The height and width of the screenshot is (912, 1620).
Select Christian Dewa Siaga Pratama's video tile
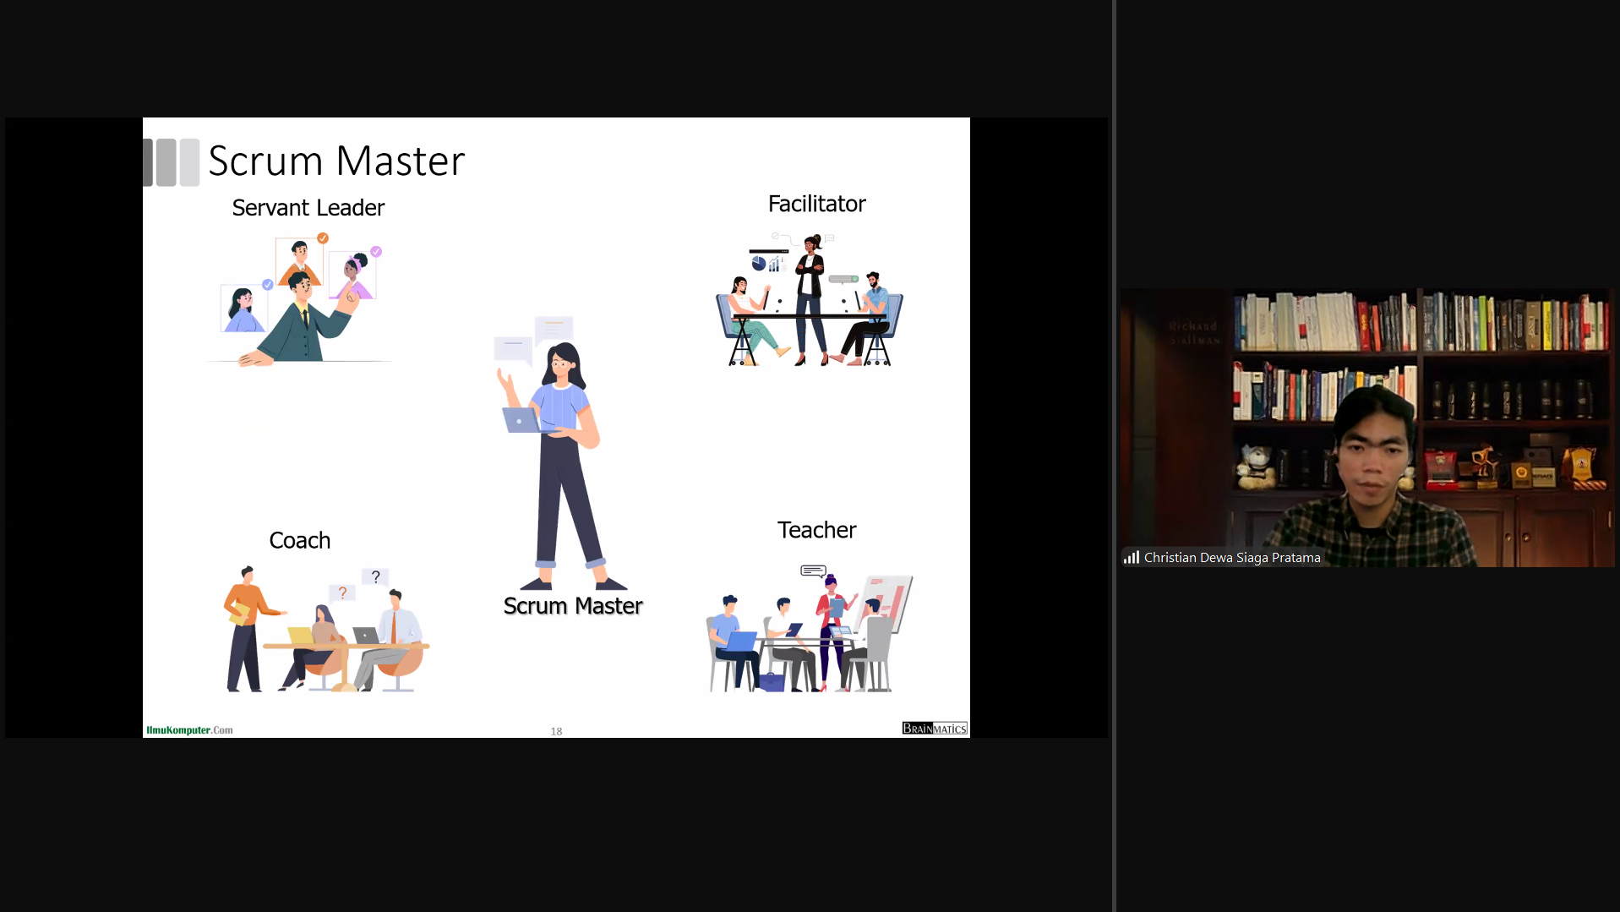(x=1366, y=427)
